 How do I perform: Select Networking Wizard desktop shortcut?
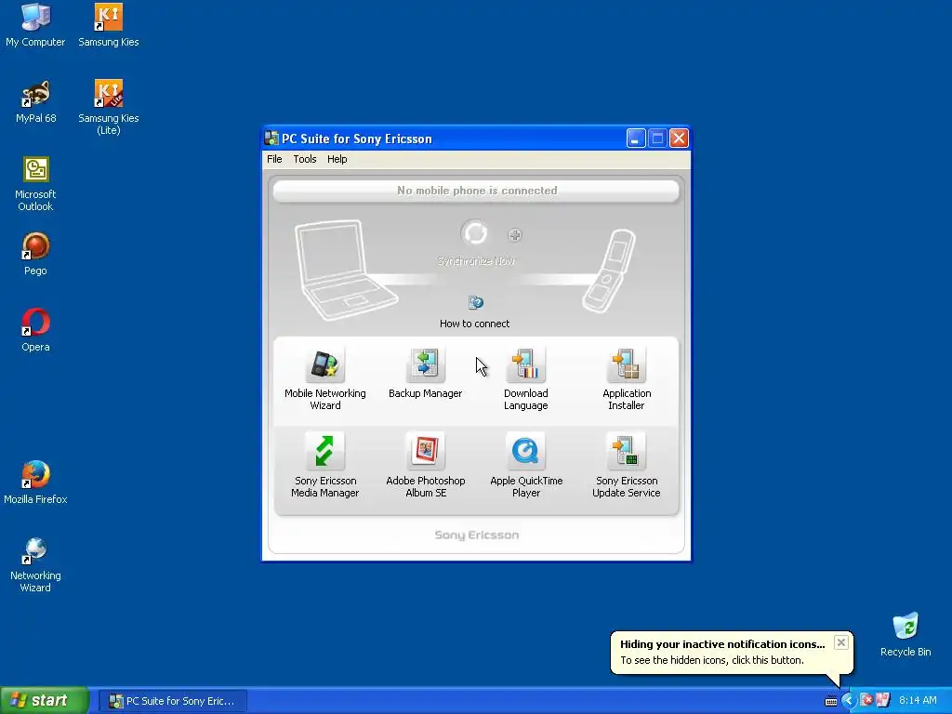pyautogui.click(x=35, y=565)
